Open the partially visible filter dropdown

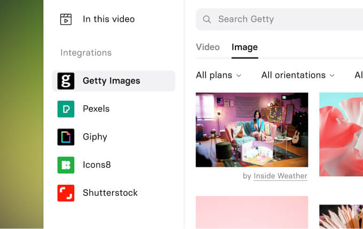358,75
